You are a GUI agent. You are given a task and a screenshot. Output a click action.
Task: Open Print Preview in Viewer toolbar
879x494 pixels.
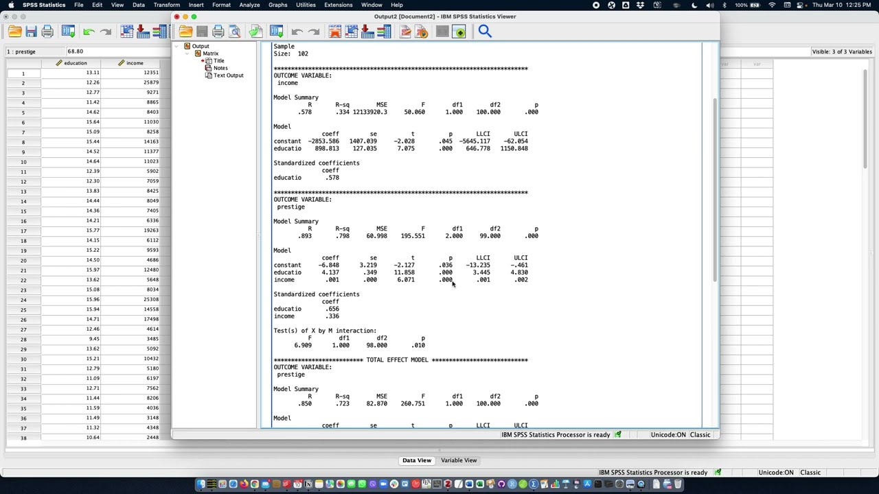[235, 32]
